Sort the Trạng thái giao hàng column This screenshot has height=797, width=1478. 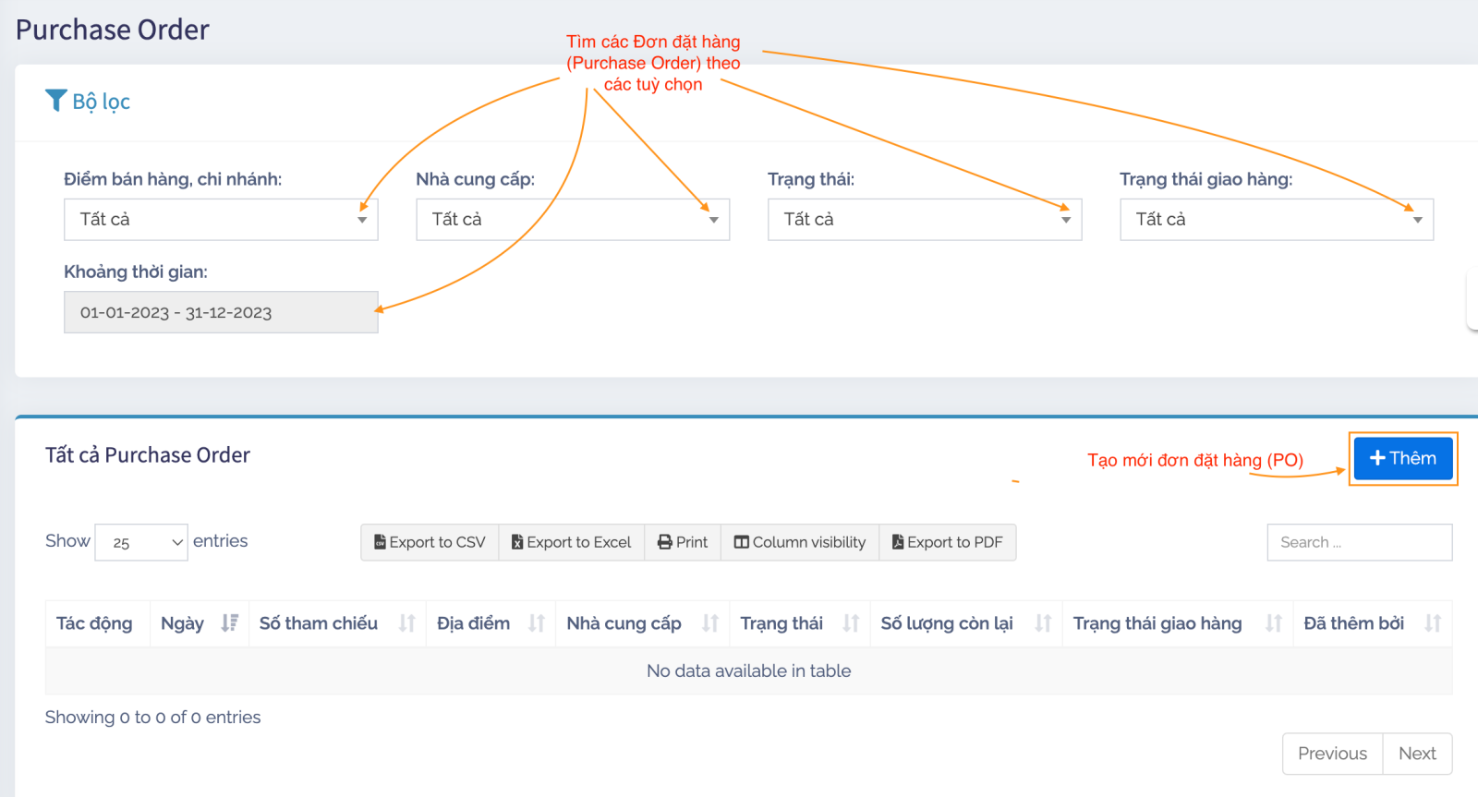(x=1273, y=623)
